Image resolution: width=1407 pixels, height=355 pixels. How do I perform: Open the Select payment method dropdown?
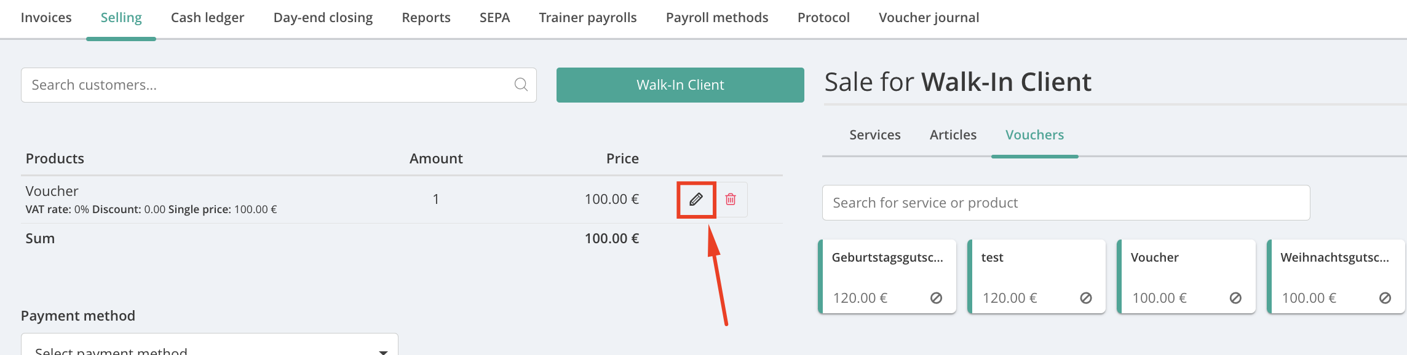coord(210,345)
